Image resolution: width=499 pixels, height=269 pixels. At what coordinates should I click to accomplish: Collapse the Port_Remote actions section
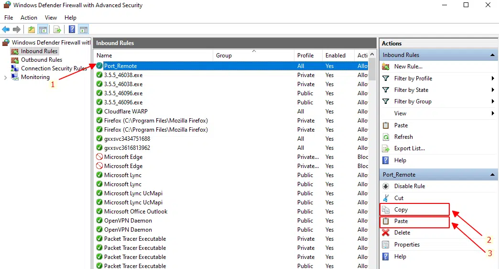click(x=492, y=175)
